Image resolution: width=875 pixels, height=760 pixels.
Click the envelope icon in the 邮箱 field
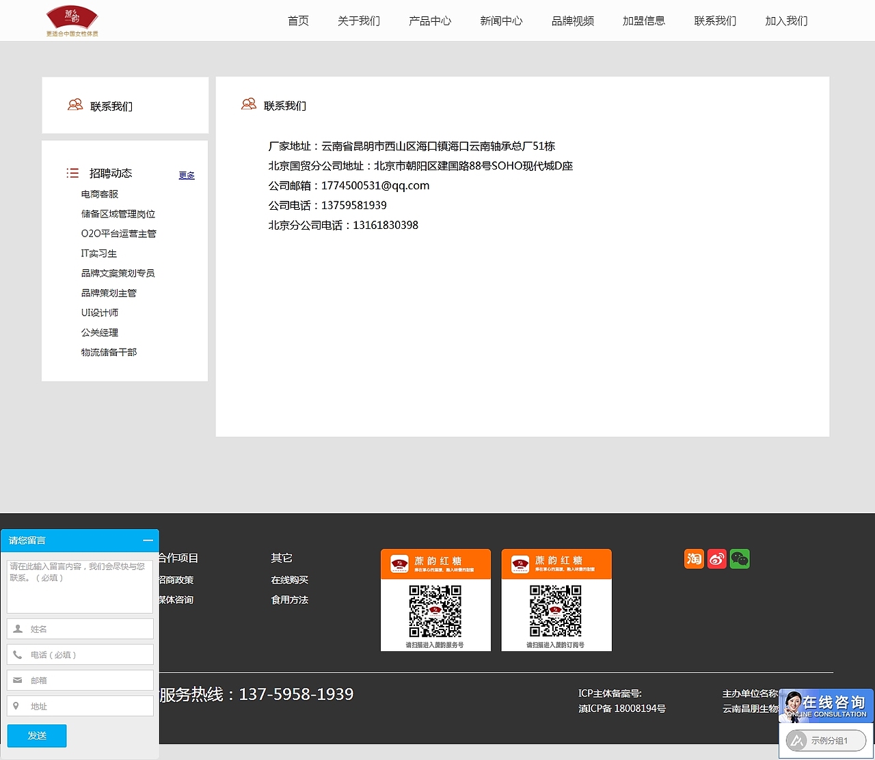[x=17, y=679]
